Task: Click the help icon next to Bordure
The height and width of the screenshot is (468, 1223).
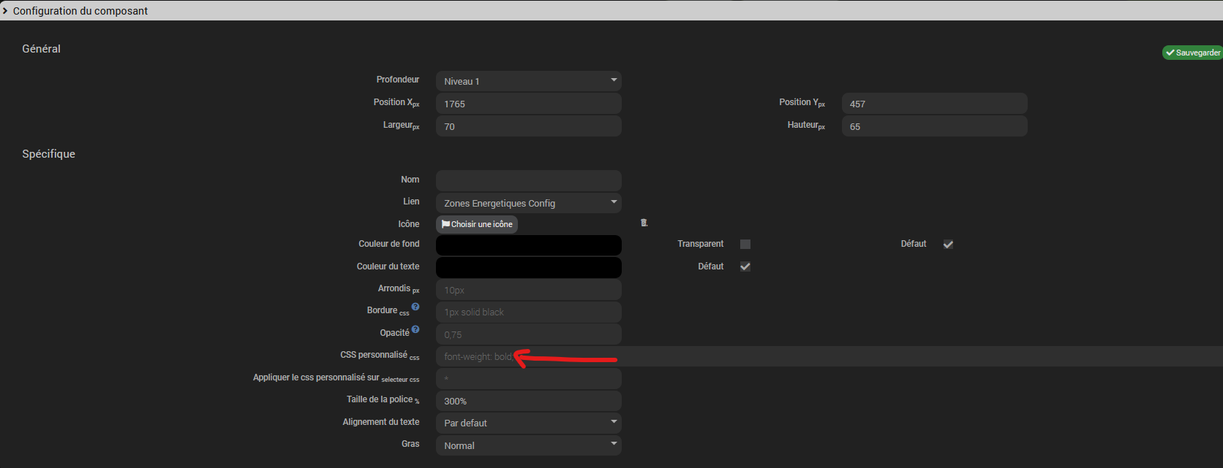Action: coord(415,307)
